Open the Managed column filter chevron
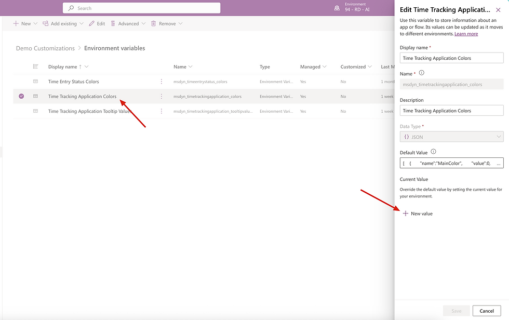 tap(324, 66)
